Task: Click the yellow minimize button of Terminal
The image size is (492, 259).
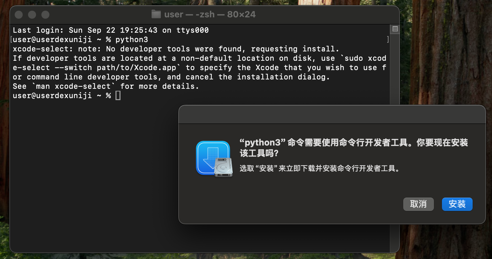Action: tap(32, 15)
